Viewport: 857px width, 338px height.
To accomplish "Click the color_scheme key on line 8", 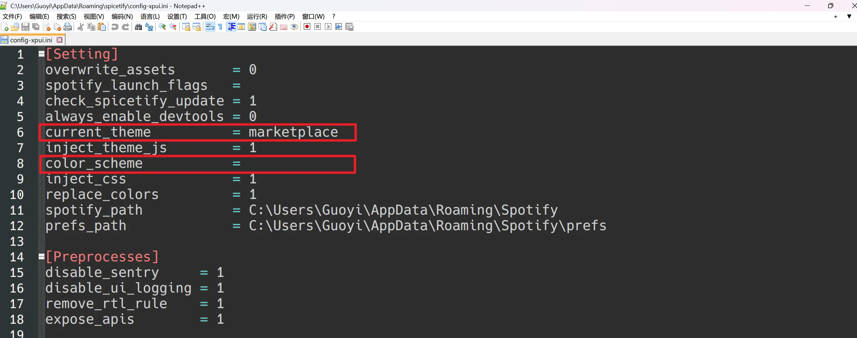I will point(94,163).
